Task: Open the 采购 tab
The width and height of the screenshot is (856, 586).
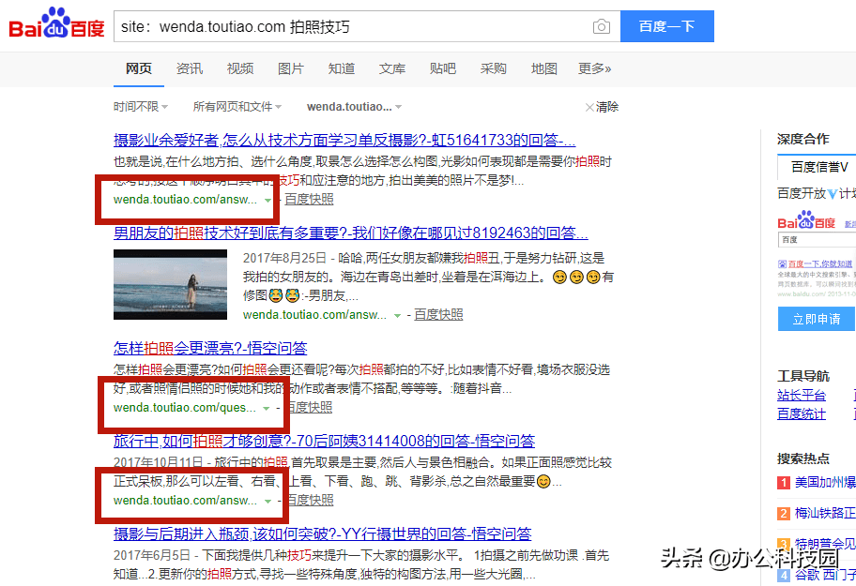Action: click(x=494, y=68)
